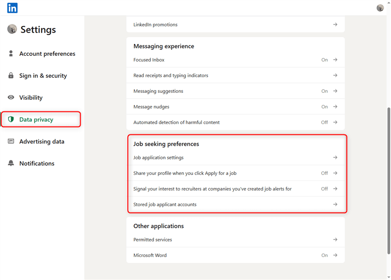Click arrow for Stored job applicant accounts

335,204
